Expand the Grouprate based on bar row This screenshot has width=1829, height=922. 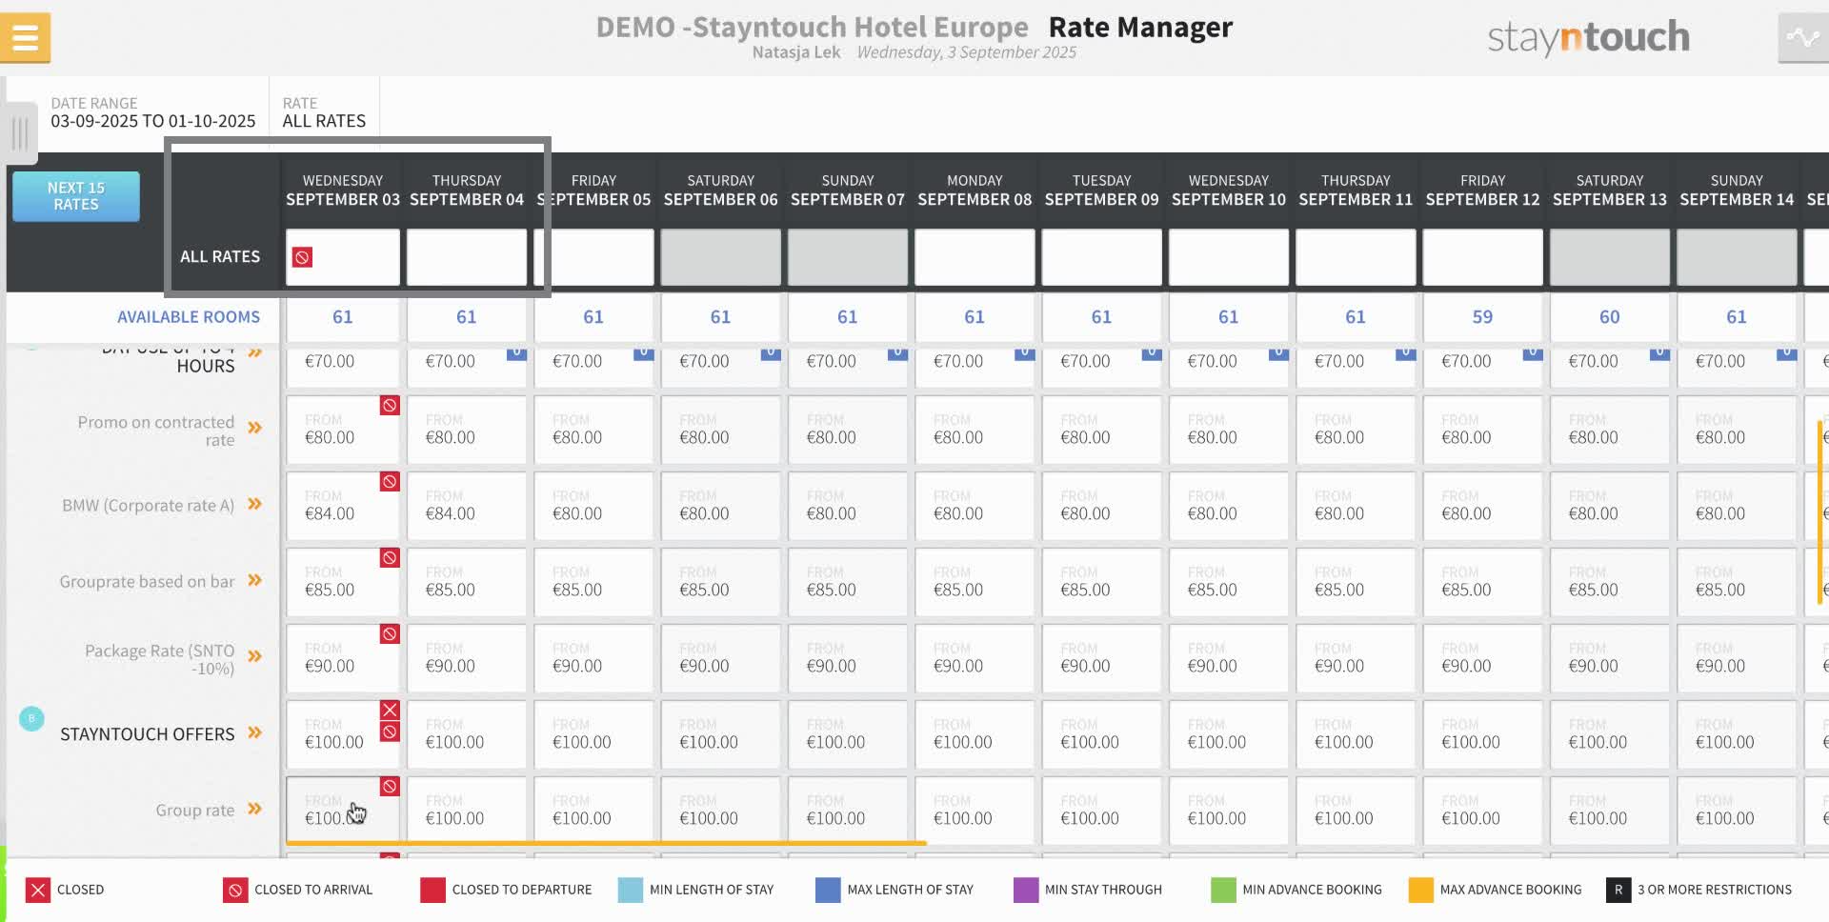coord(255,580)
